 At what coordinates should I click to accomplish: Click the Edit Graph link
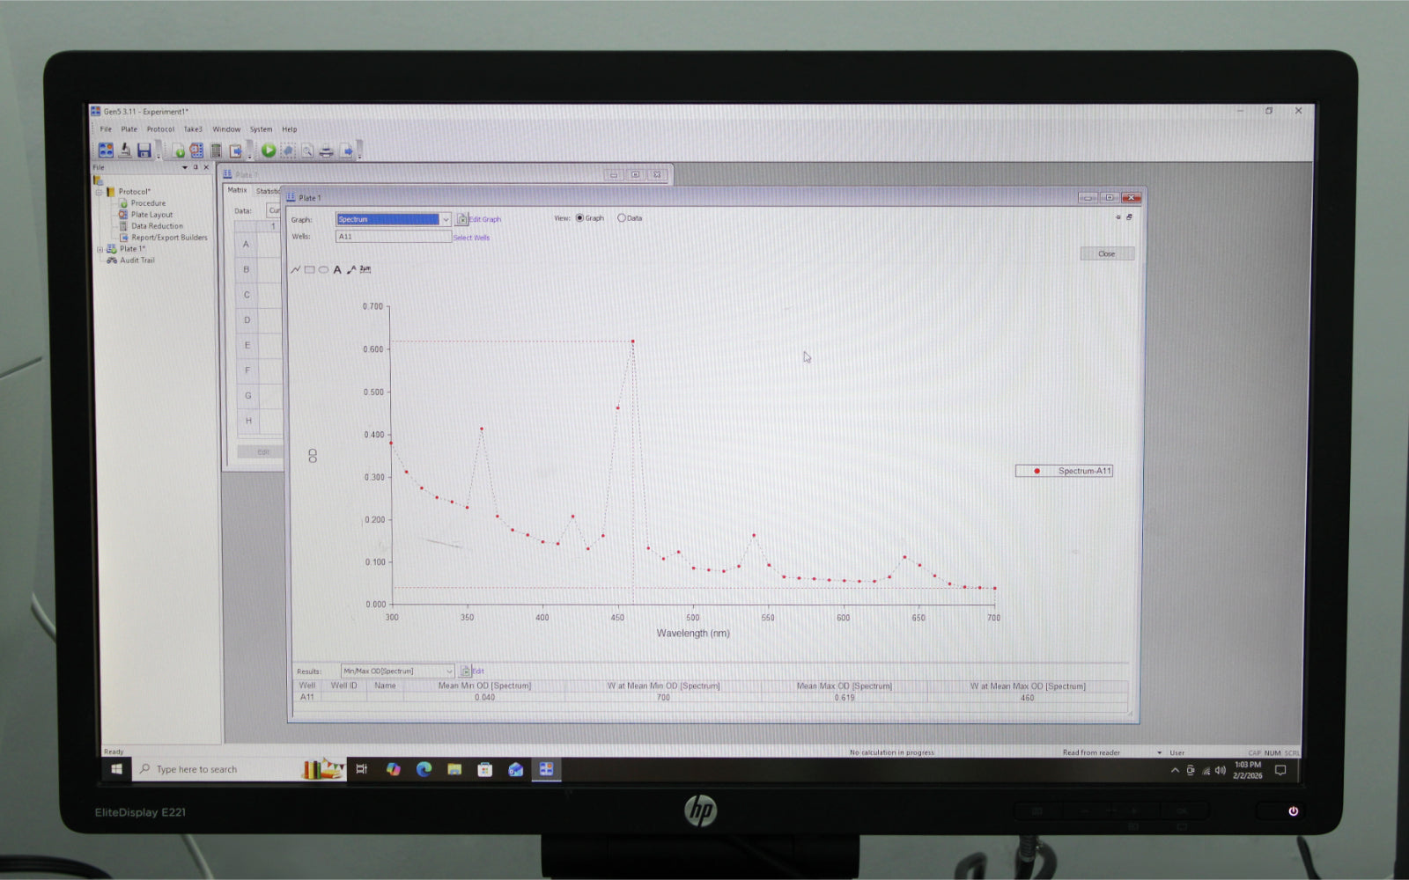484,220
